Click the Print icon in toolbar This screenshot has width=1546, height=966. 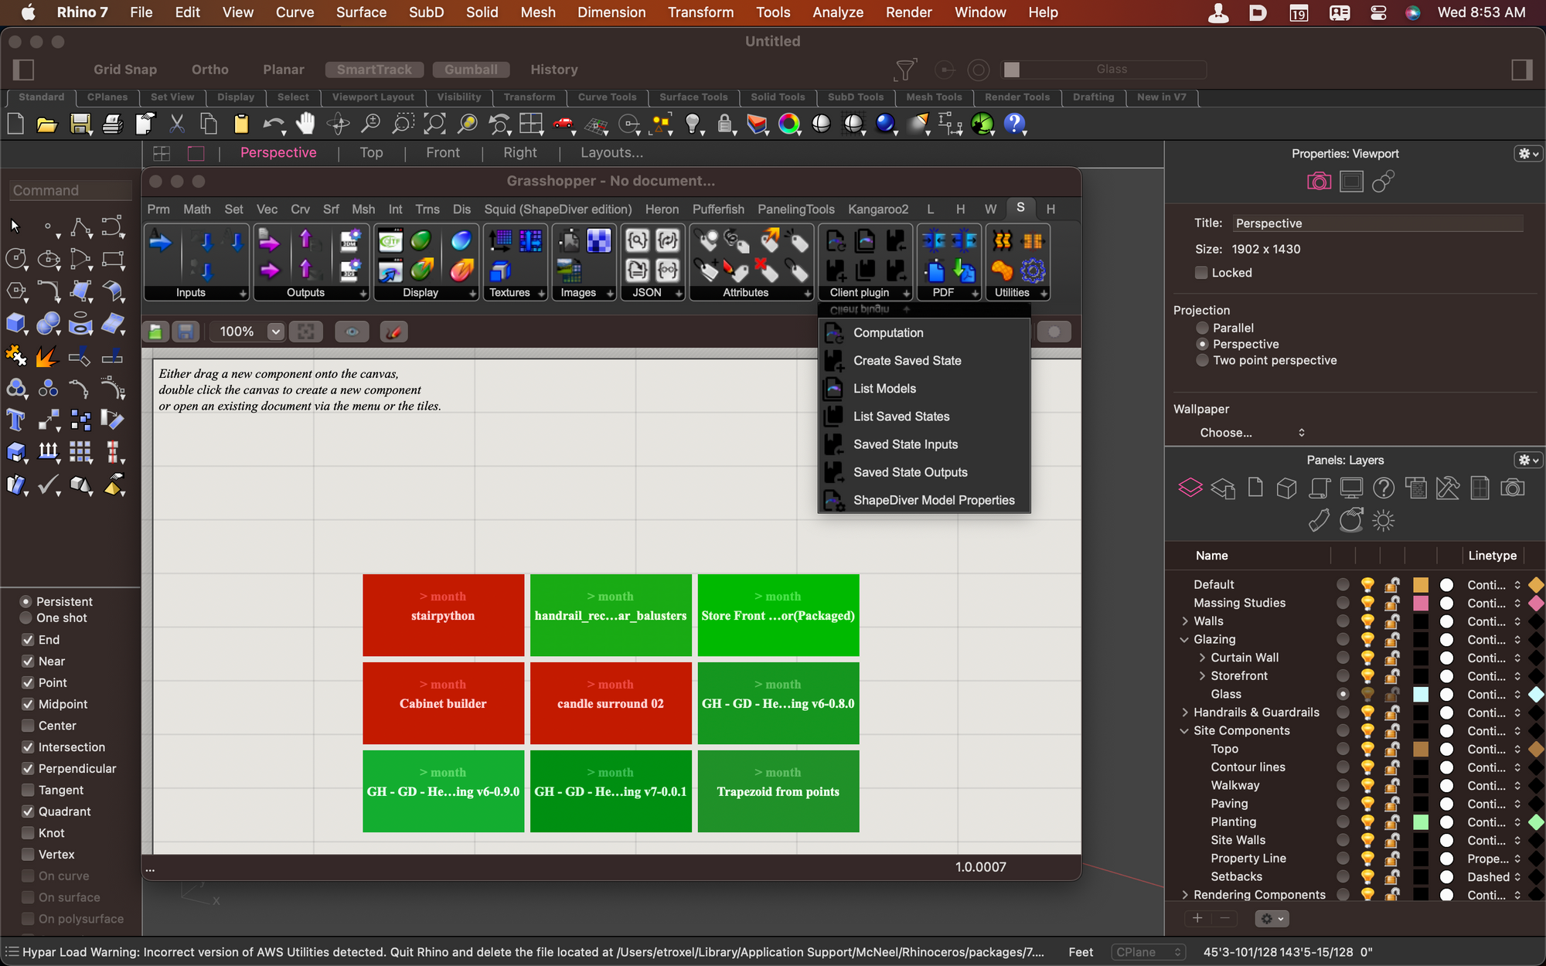point(112,124)
